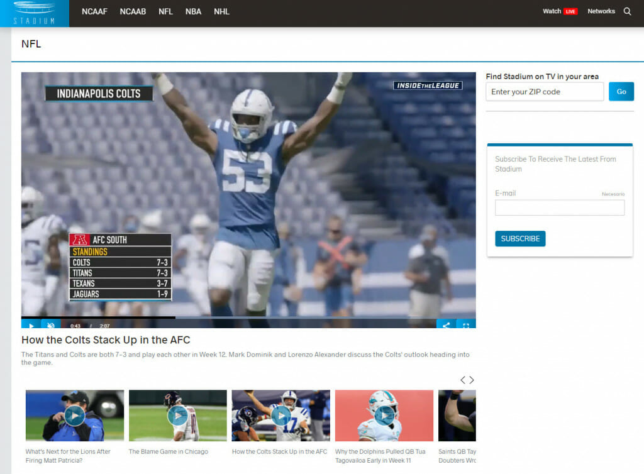
Task: Show previous carousel videos with left arrow
Action: coord(463,380)
